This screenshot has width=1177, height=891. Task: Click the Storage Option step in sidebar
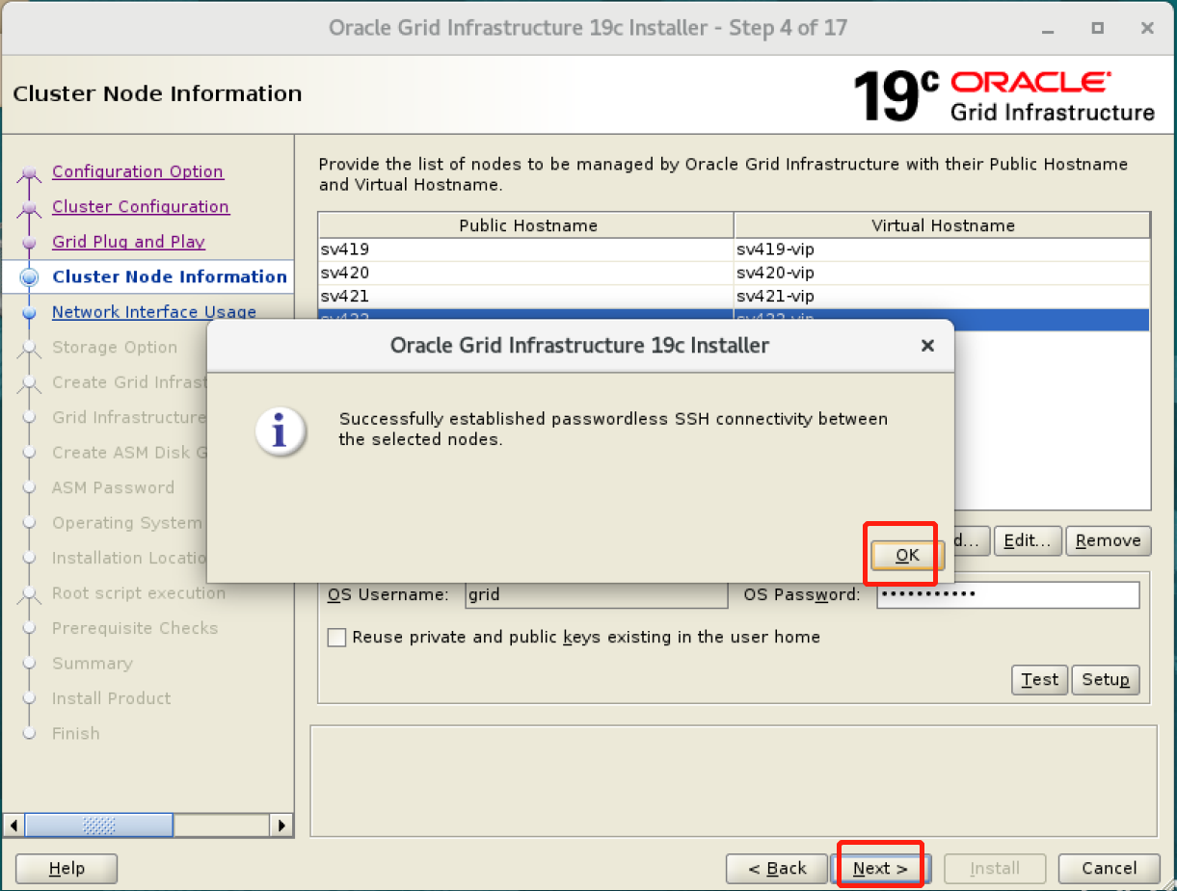[x=115, y=348]
